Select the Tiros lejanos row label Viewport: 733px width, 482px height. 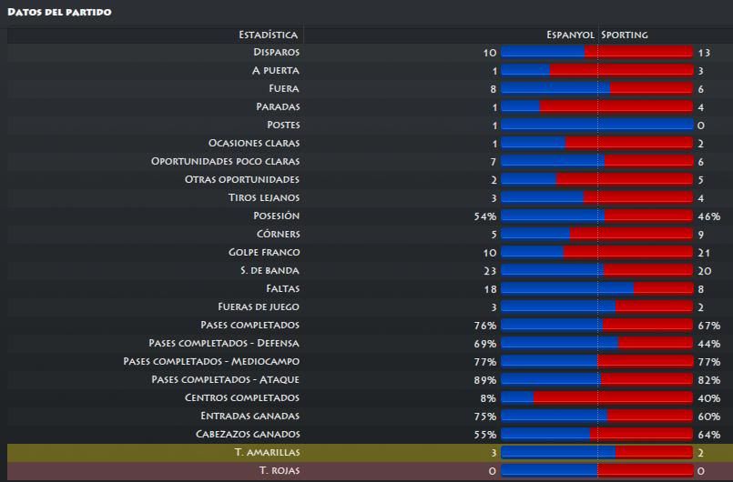(264, 197)
